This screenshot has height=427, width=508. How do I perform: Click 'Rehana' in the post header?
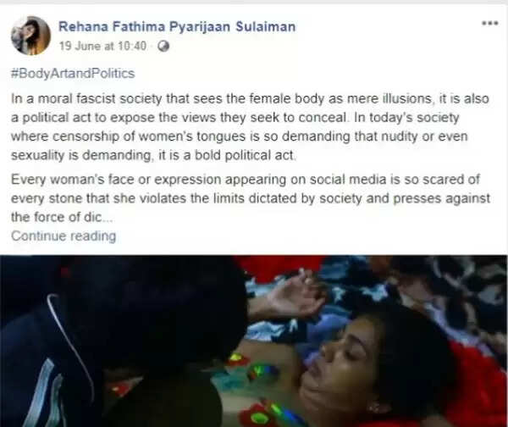tap(83, 26)
